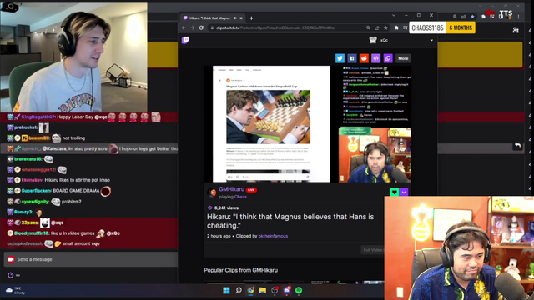Viewport: 534px width, 300px height.
Task: Expand the purple dropdown beside the heart button
Action: coord(404,192)
